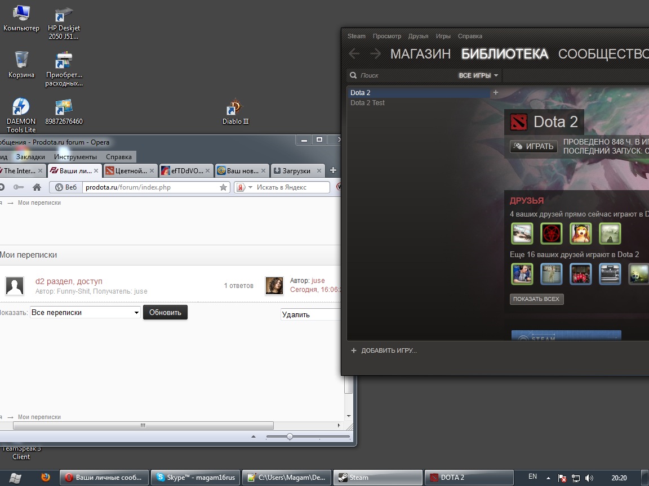Open the Справка menu in Opera
The height and width of the screenshot is (486, 649).
click(119, 156)
